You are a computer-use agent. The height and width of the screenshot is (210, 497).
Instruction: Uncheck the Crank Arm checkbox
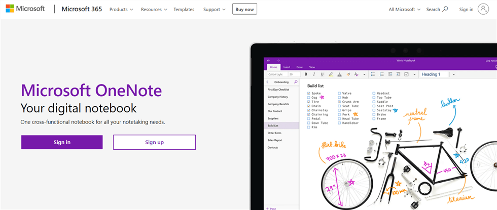339,102
